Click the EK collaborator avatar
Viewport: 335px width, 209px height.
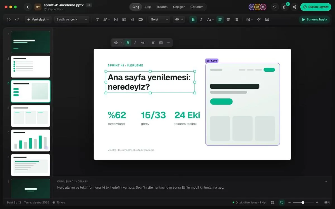[252, 7]
